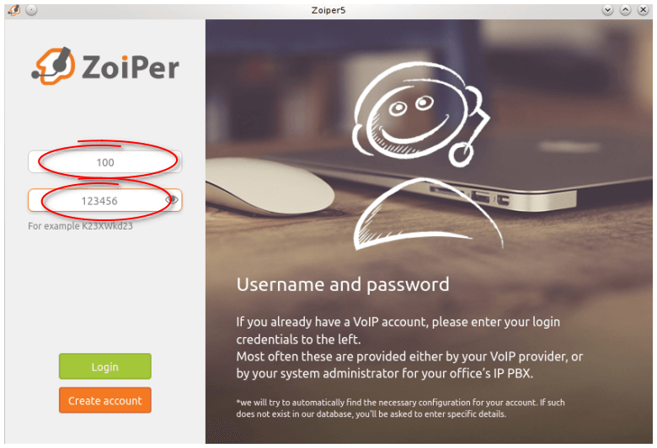
Task: Click the 'Username and password' heading
Action: pyautogui.click(x=343, y=284)
